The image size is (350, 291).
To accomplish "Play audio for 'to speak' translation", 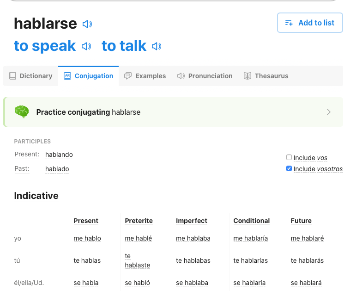I will [x=86, y=46].
